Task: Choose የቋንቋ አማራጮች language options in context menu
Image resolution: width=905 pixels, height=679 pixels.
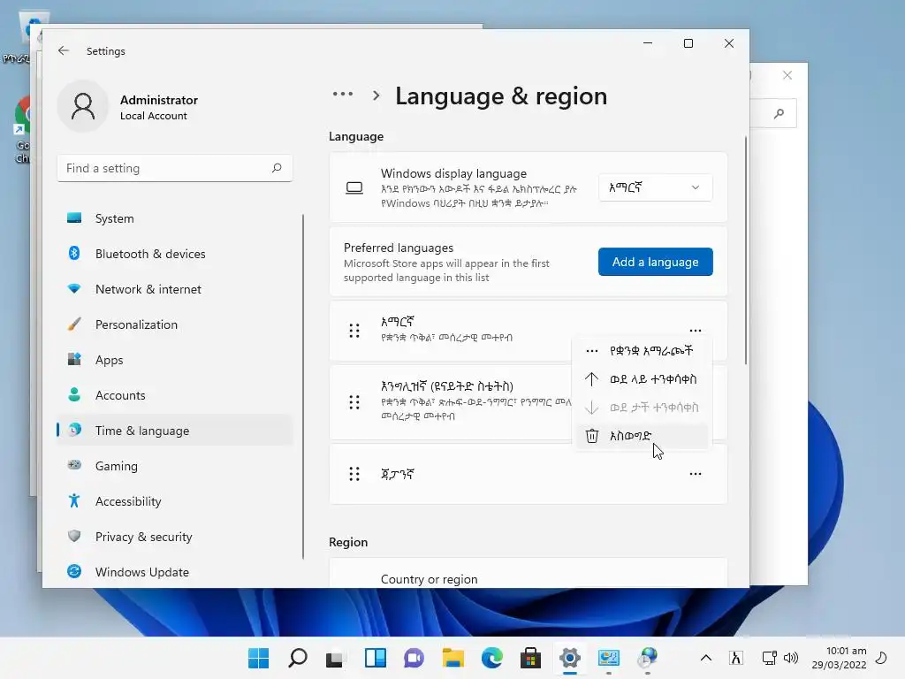Action: 642,350
